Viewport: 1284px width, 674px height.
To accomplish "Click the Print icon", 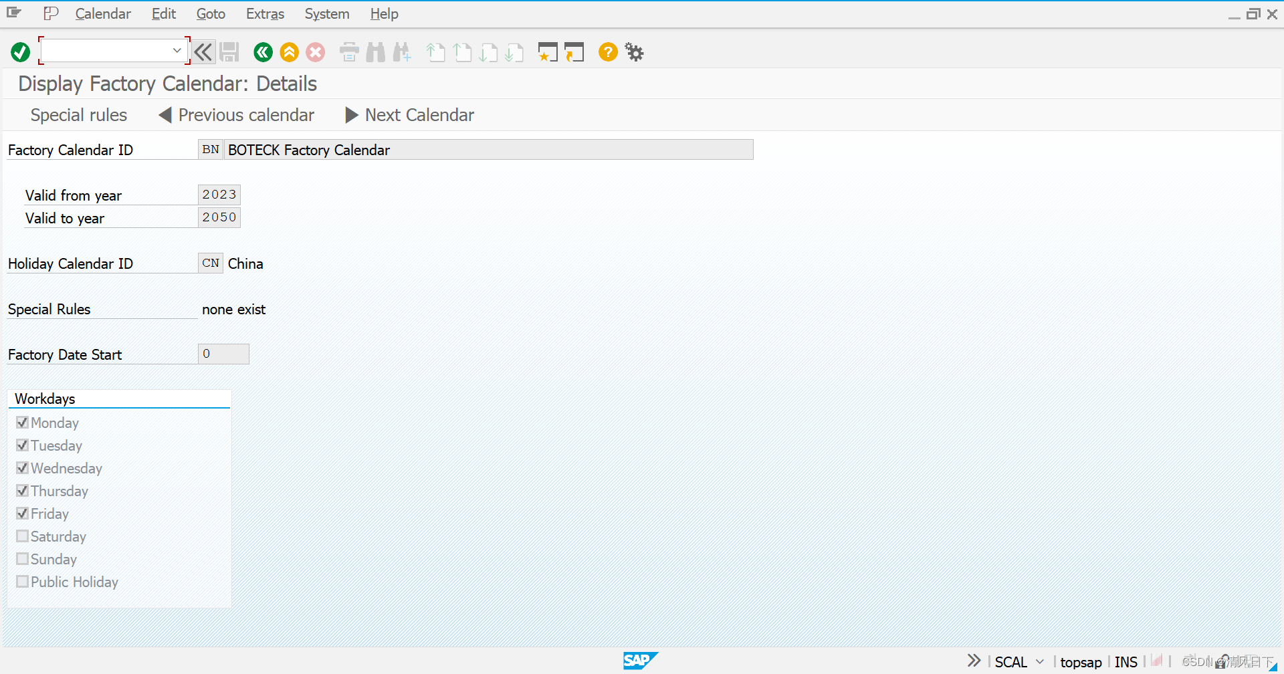I will point(349,51).
